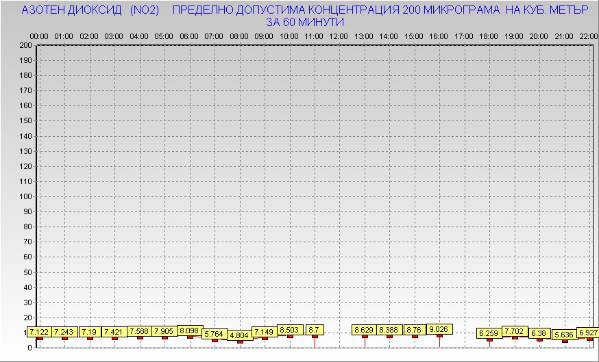
Task: Pick the 22:00 time label
Action: (x=589, y=37)
